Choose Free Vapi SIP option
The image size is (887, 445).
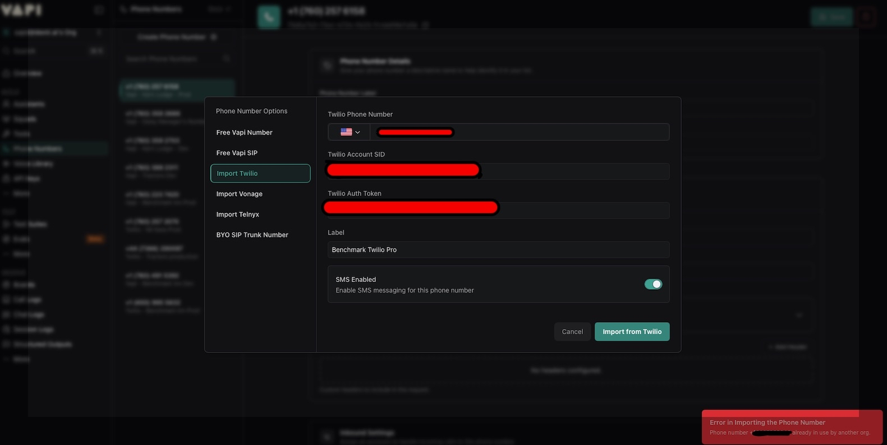(260, 153)
